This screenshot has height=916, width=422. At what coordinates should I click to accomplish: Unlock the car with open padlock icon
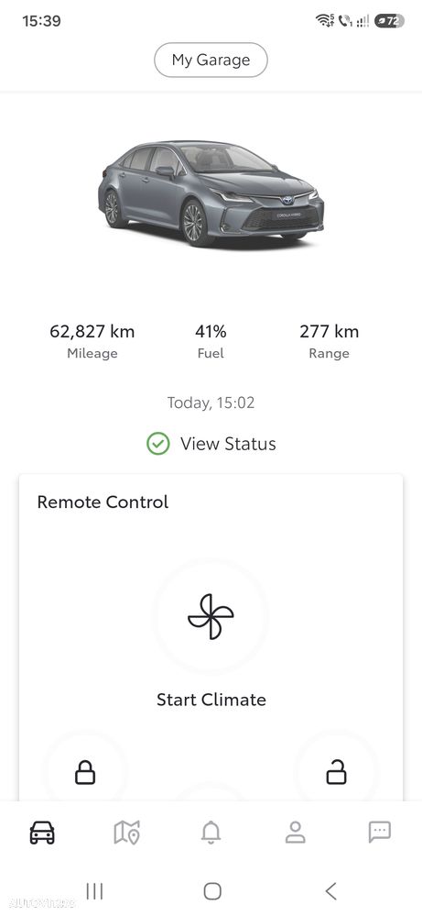(x=336, y=772)
